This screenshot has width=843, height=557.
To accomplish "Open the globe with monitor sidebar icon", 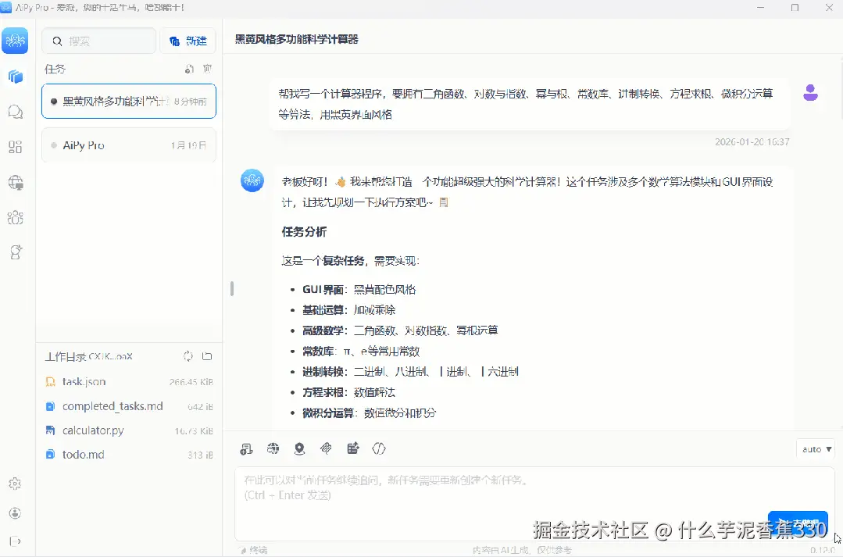I will (x=16, y=183).
